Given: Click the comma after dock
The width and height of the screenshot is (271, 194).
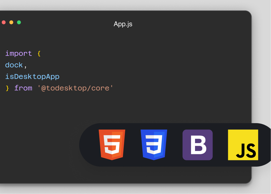Looking at the screenshot, I should 26,66.
